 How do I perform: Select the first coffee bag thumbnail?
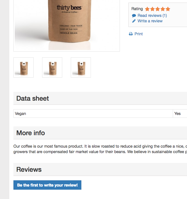click(24, 67)
